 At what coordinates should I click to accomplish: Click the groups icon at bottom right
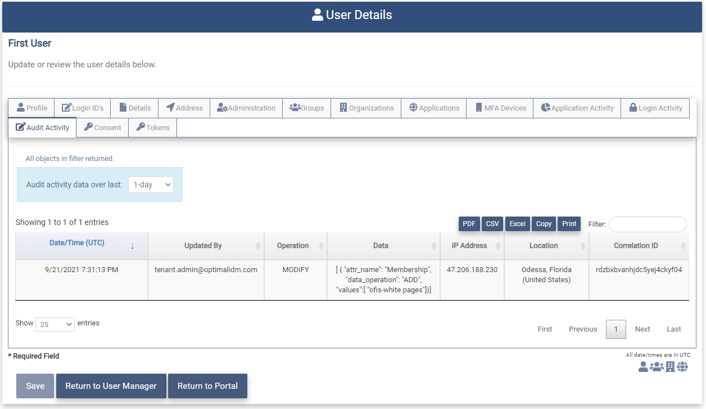click(x=657, y=367)
